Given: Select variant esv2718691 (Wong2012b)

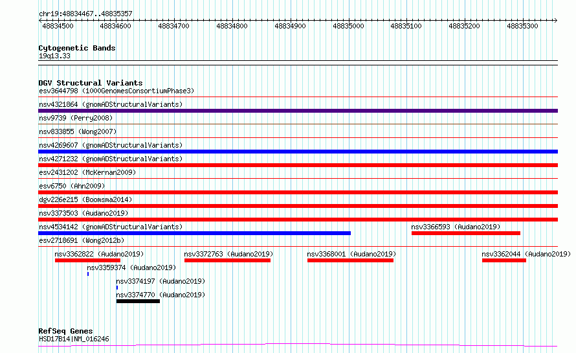Looking at the screenshot, I should click(x=82, y=240).
